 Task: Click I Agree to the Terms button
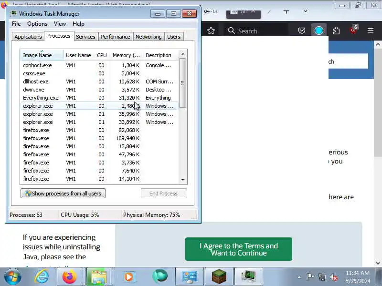(238, 249)
